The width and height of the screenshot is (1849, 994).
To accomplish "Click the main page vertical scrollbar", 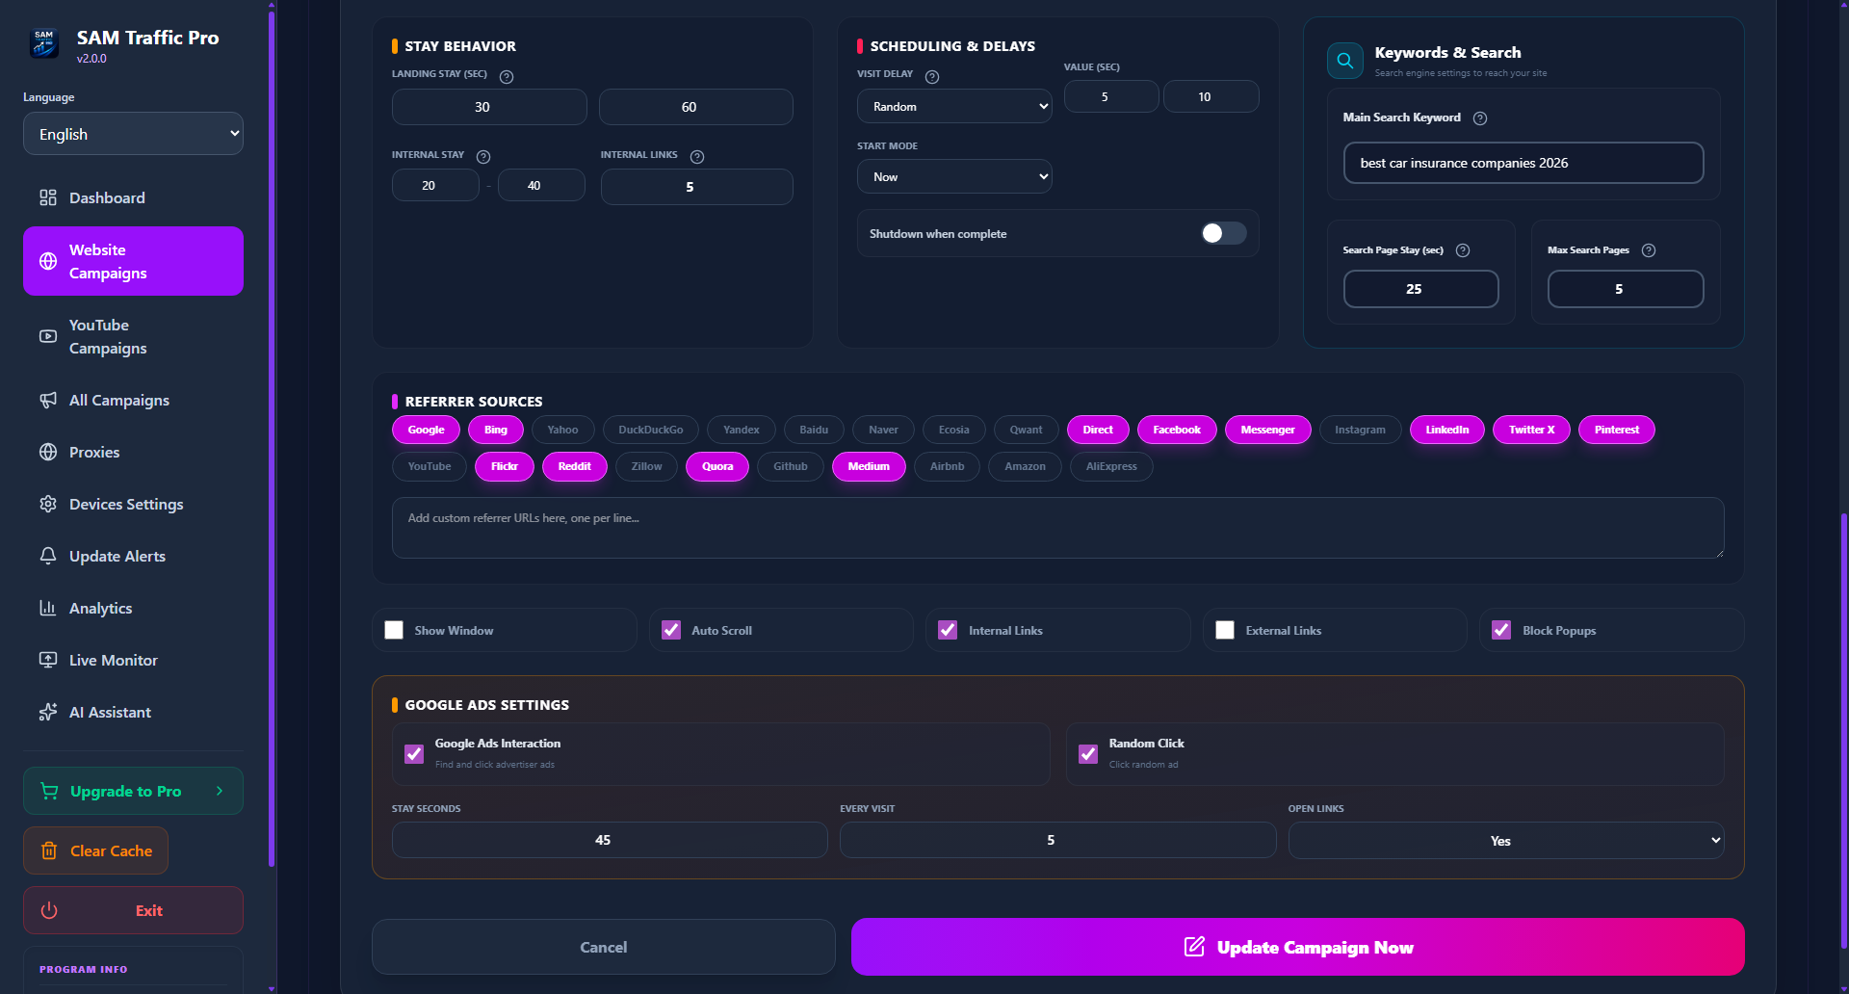I will (1843, 732).
